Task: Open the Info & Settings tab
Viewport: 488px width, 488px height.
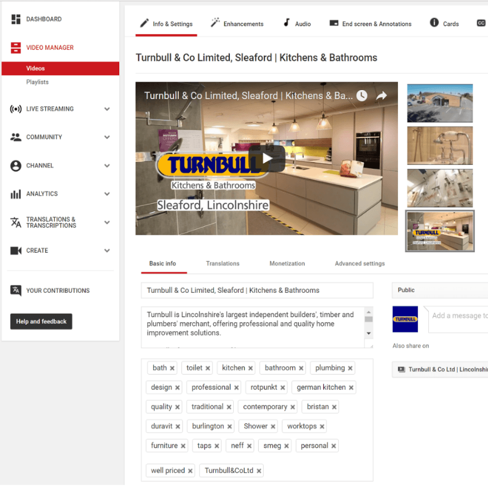Action: (166, 24)
